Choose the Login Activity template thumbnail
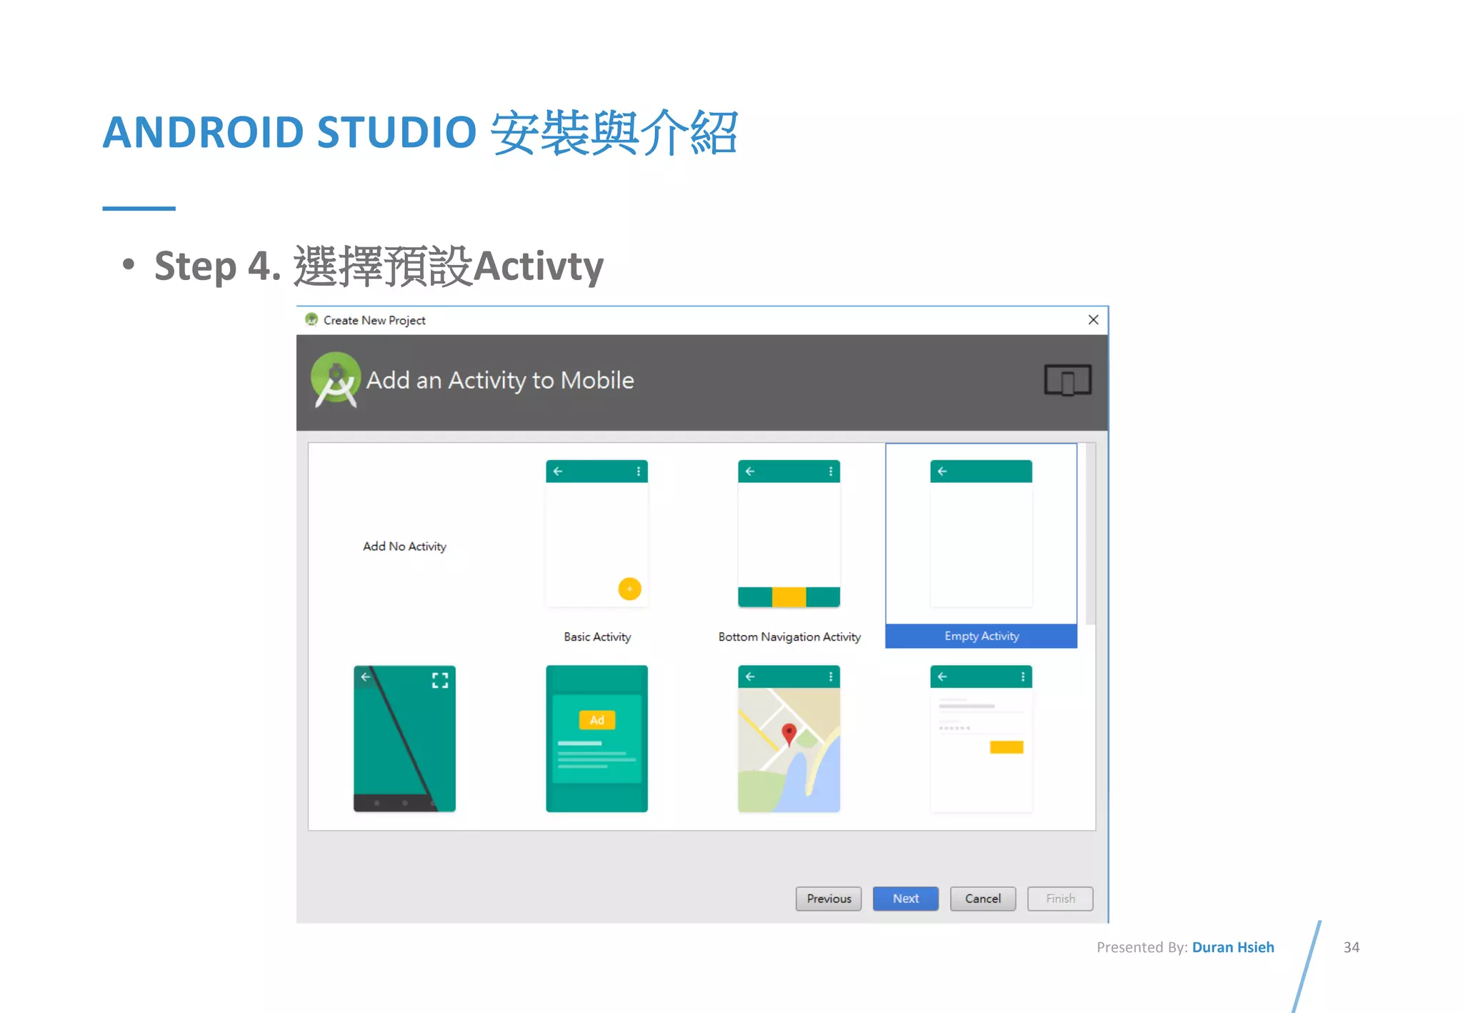The image size is (1463, 1013). coord(981,739)
